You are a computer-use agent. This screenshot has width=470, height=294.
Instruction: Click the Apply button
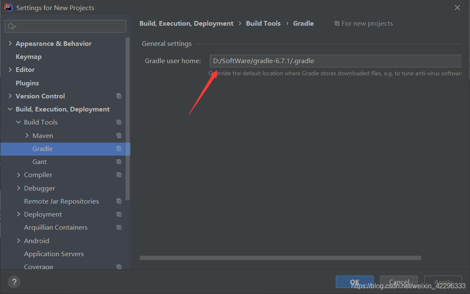[443, 282]
